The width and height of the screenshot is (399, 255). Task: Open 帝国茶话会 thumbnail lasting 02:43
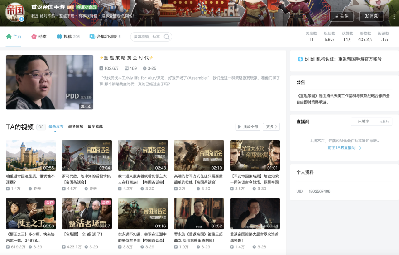point(143,156)
